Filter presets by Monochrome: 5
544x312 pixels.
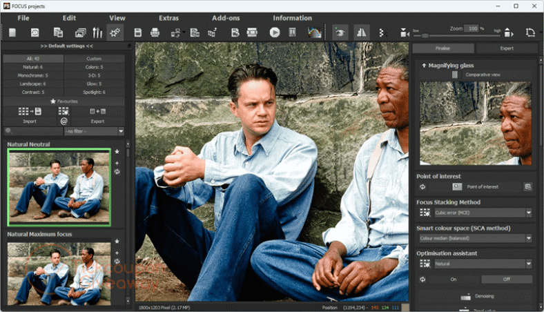point(33,75)
